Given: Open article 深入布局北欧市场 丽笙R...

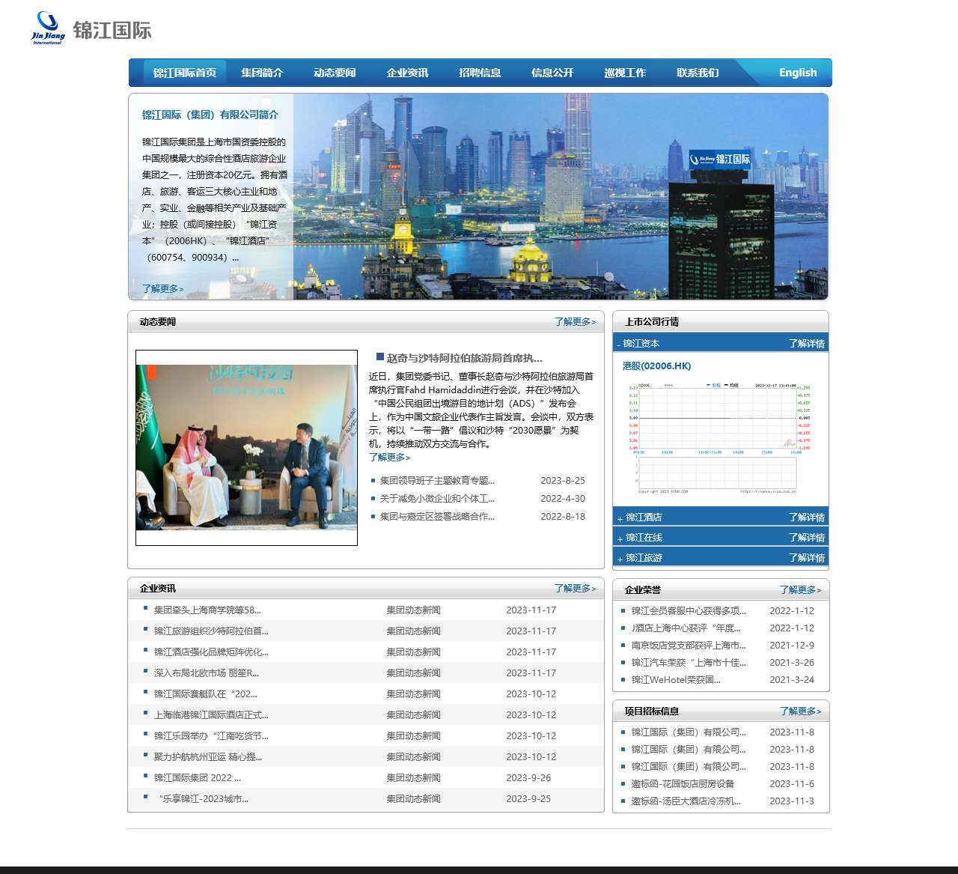Looking at the screenshot, I should pos(207,673).
